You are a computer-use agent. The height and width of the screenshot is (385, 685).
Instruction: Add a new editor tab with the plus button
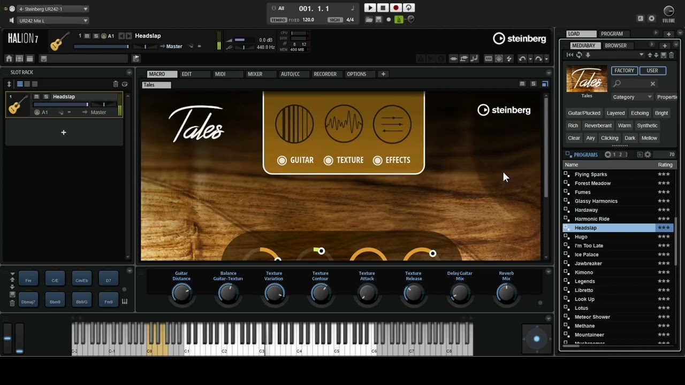click(383, 74)
